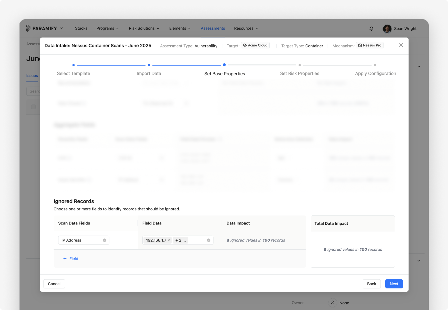Open Sean Wright's profile avatar
This screenshot has width=448, height=310.
(387, 28)
